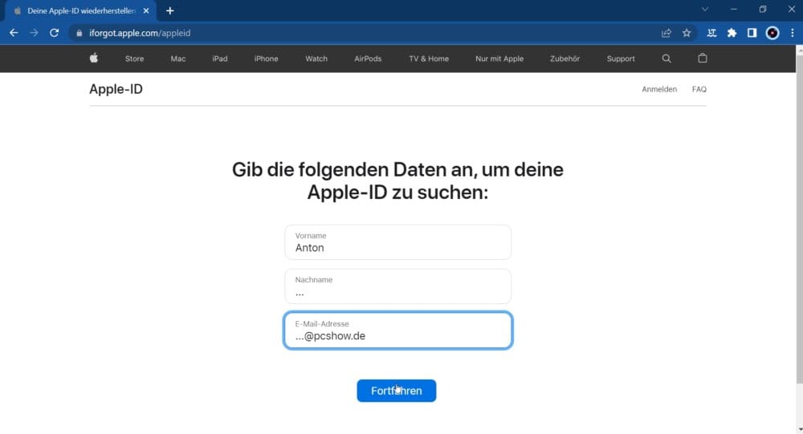Click the browser forward arrow
Image resolution: width=803 pixels, height=434 pixels.
pos(34,33)
